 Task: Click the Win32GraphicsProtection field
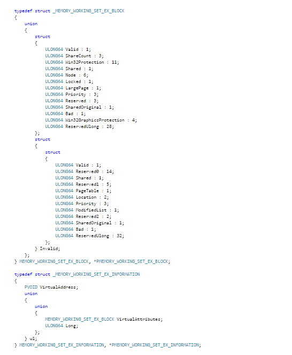click(95, 120)
